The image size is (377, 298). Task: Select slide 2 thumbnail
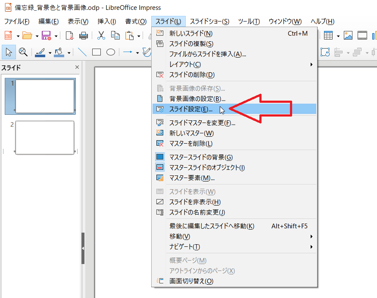click(45, 138)
